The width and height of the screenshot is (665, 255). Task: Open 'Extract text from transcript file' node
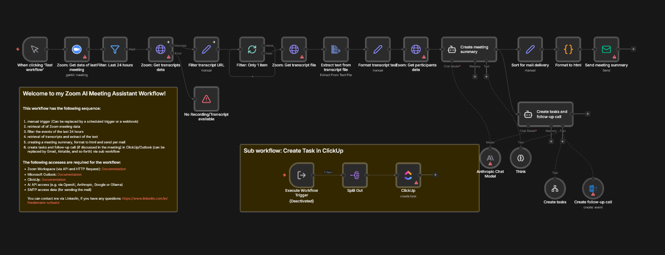[x=335, y=49]
